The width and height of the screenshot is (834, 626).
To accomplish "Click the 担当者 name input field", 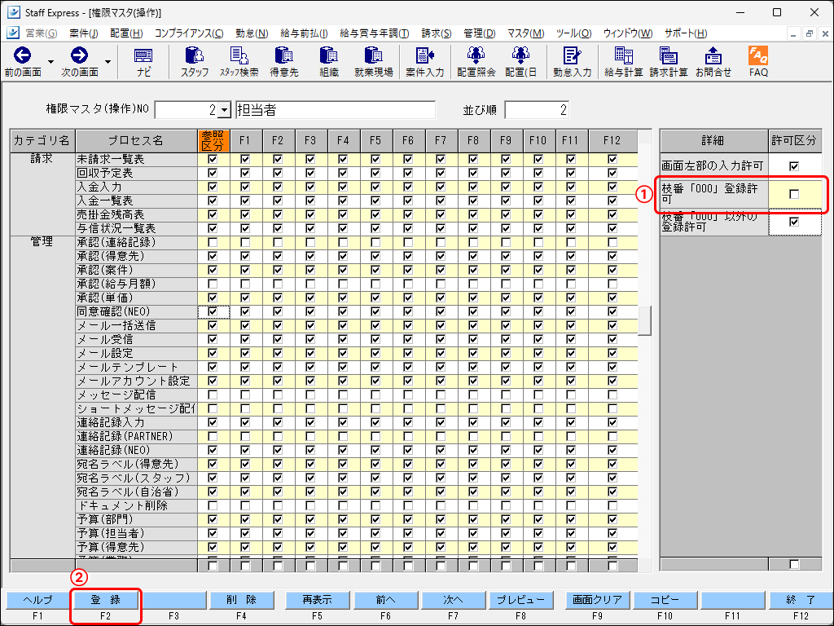I will pos(335,110).
